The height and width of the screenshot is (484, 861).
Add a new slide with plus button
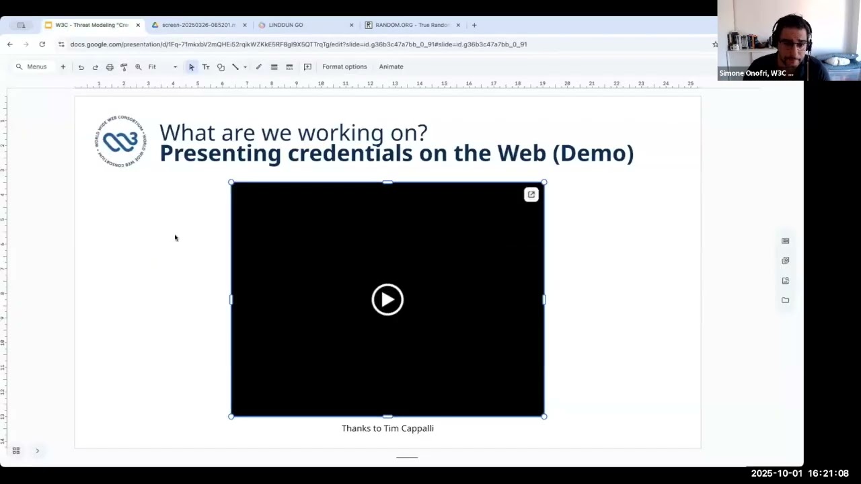[x=63, y=67]
